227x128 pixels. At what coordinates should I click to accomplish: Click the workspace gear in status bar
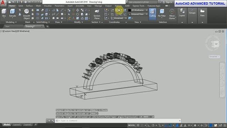point(195,125)
